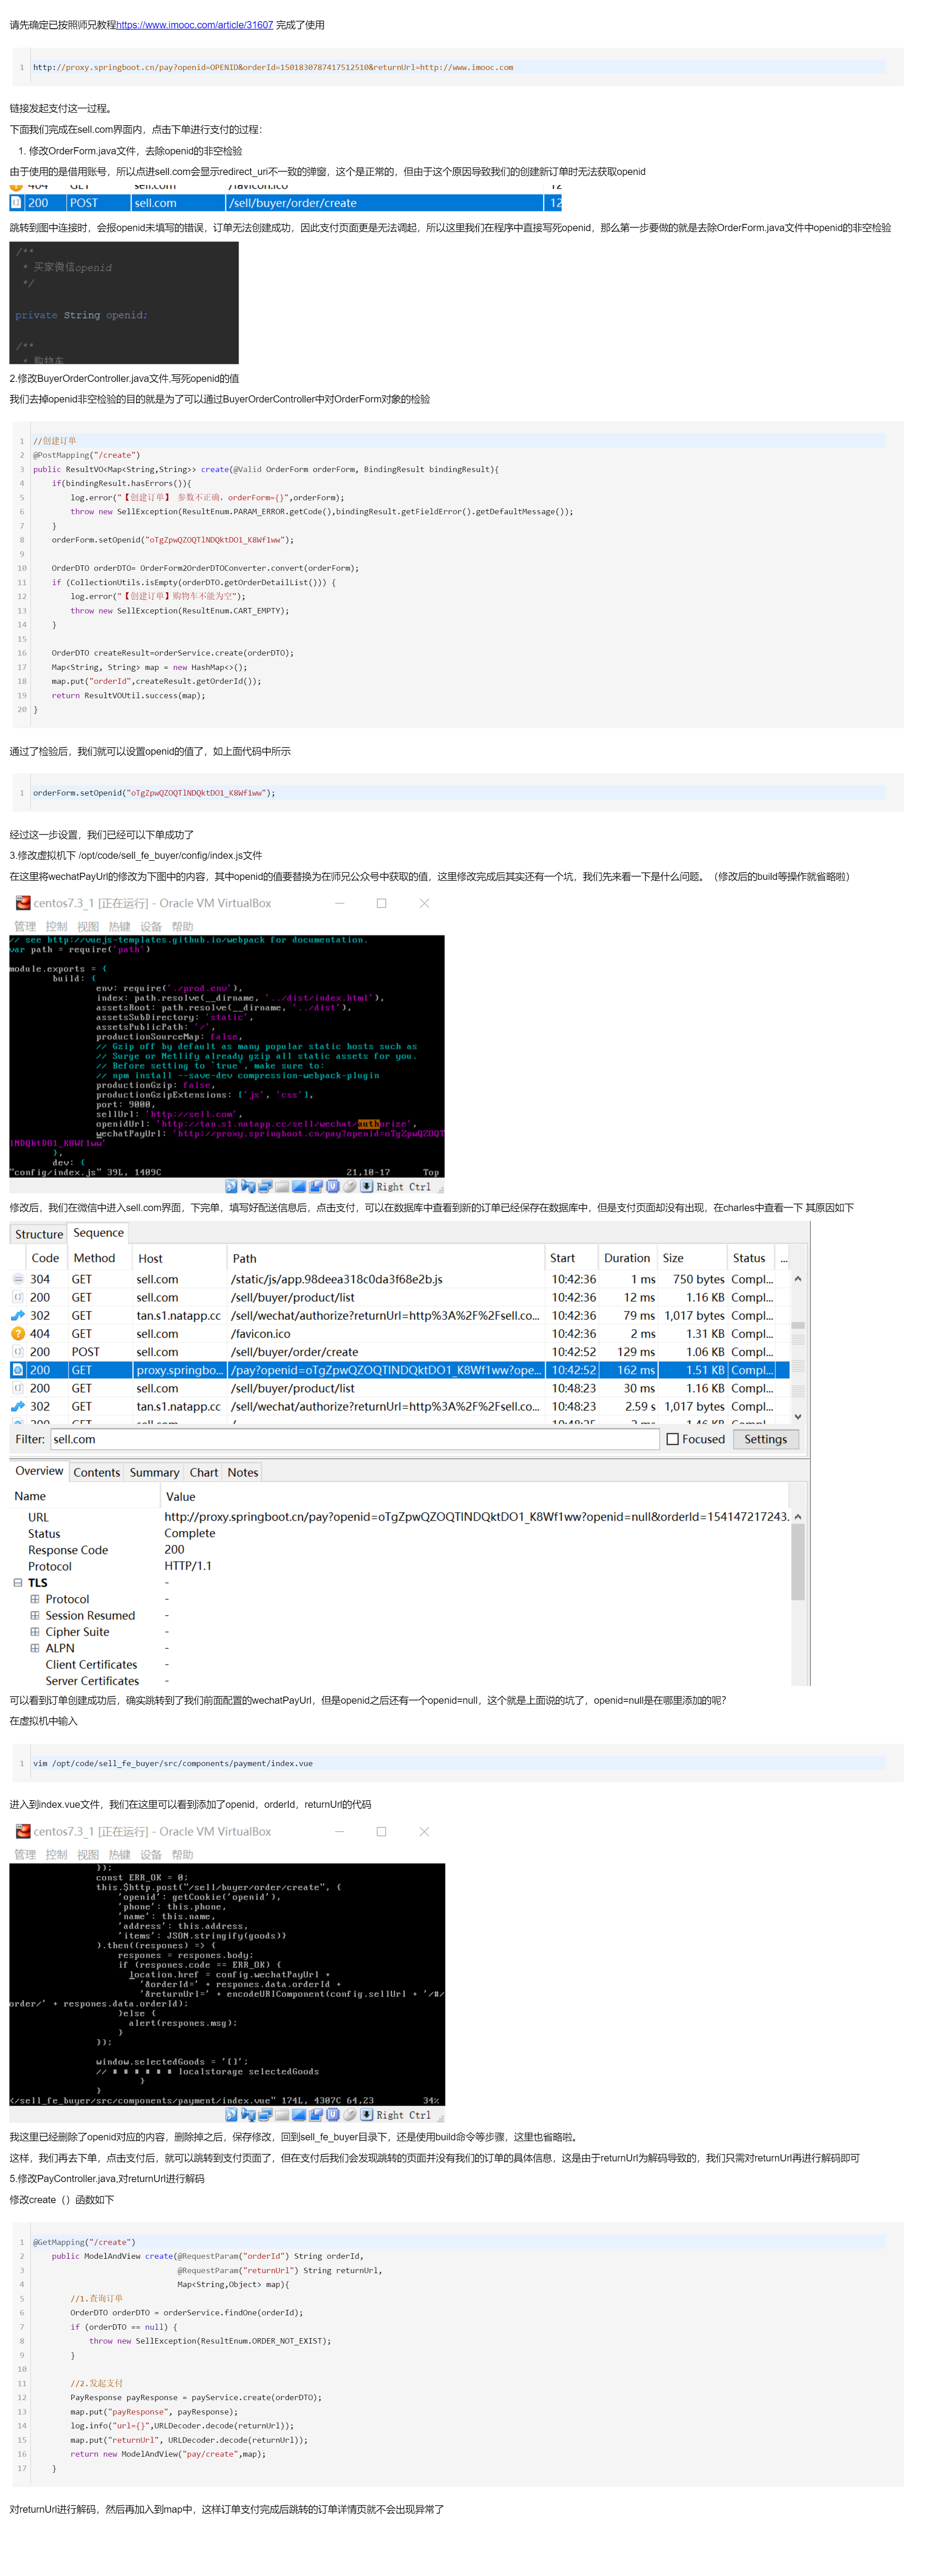Click the Filter field containing sell.com
The height and width of the screenshot is (2576, 926).
click(x=355, y=1439)
